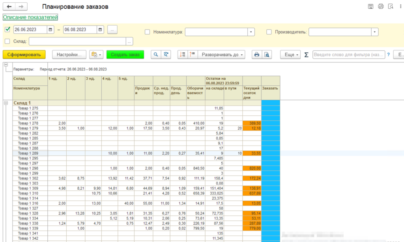Click the Оборачиваемость column header
Viewport: 404px width, 242px height.
(x=196, y=93)
